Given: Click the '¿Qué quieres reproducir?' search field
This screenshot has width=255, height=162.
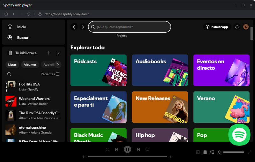Looking at the screenshot, I should pyautogui.click(x=129, y=27).
